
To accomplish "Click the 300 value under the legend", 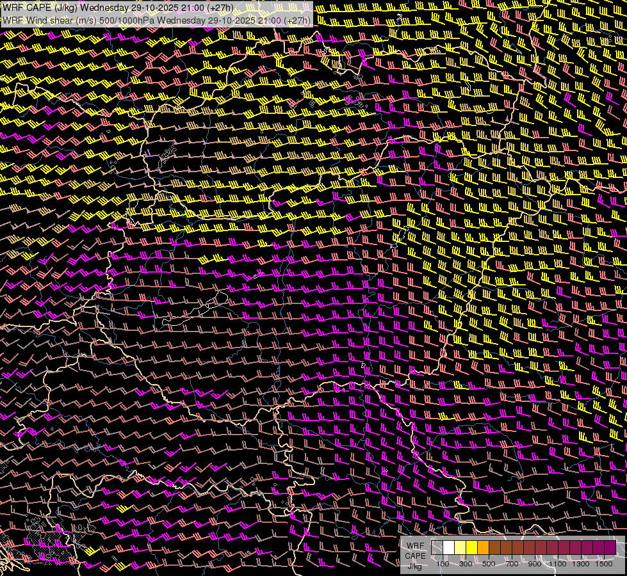I will point(466,564).
